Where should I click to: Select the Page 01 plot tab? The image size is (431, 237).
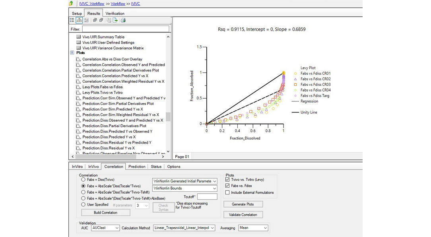click(182, 157)
